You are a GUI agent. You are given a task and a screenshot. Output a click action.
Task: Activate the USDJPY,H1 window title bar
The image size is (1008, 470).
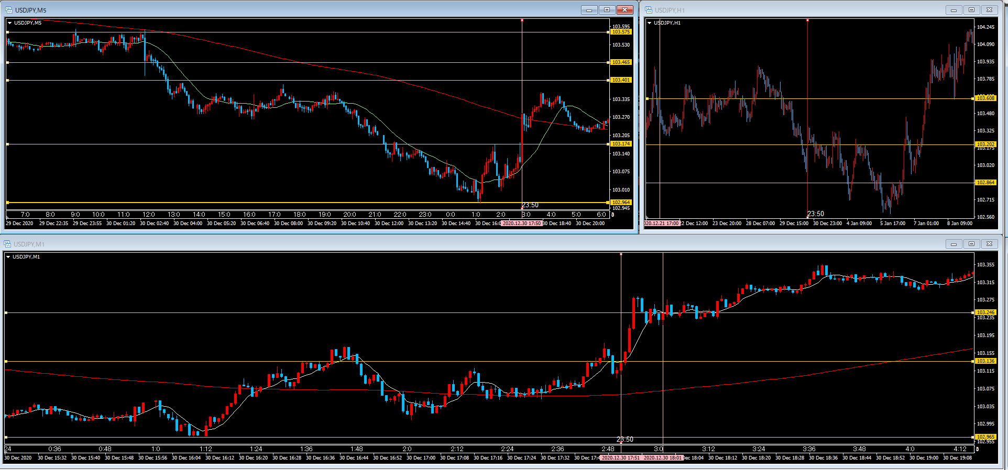[786, 10]
